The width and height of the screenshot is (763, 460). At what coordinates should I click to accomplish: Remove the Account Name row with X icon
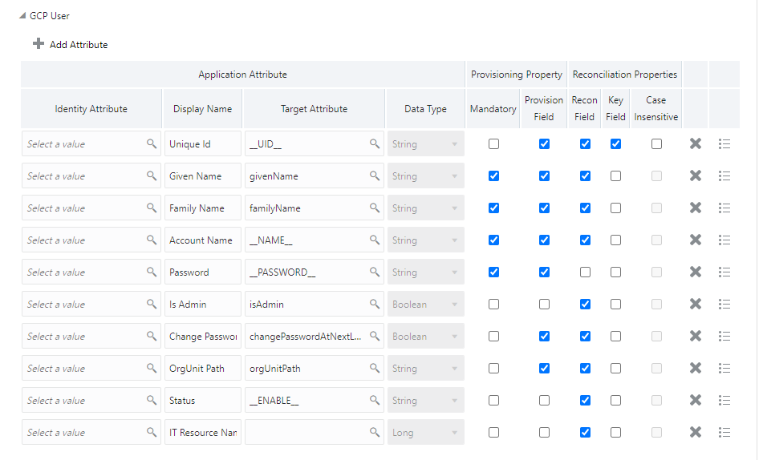pos(696,240)
